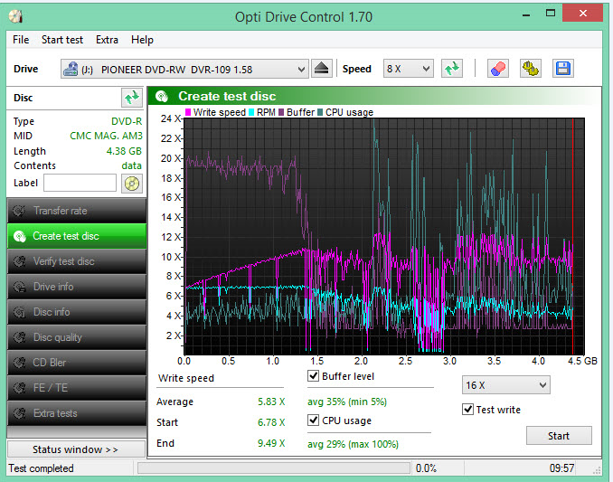Uncheck the Test write checkbox
Image resolution: width=613 pixels, height=482 pixels.
[x=467, y=410]
